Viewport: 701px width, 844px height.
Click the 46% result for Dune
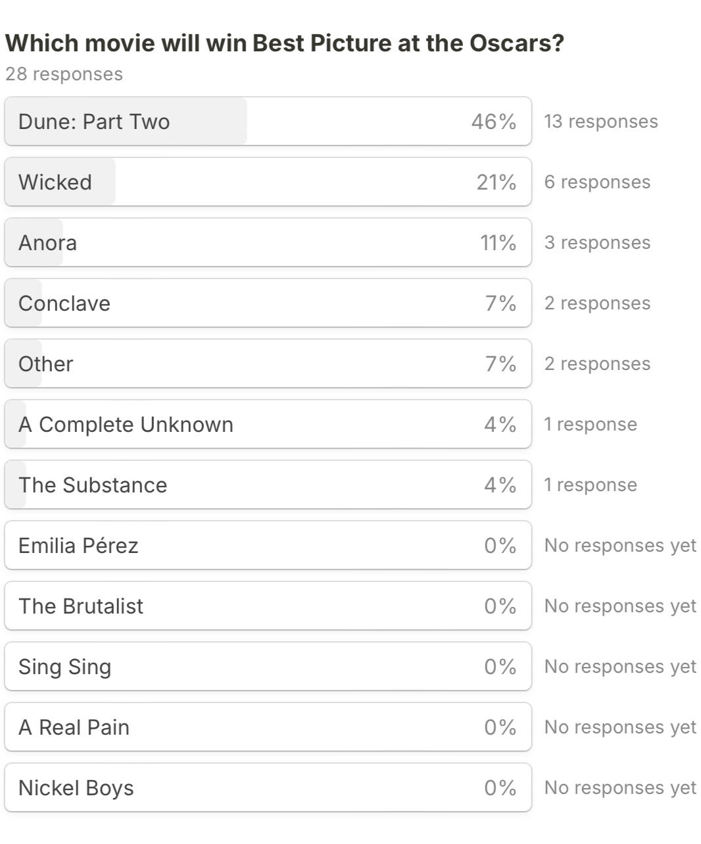493,122
